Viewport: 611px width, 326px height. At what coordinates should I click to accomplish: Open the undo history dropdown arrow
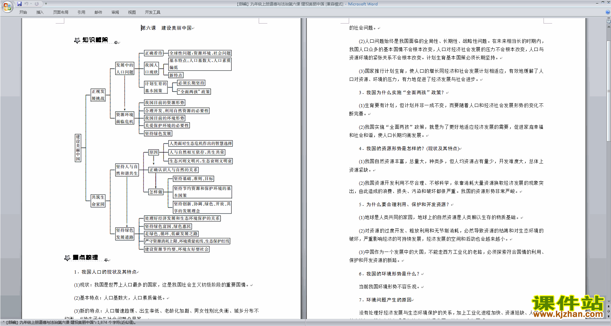click(31, 4)
